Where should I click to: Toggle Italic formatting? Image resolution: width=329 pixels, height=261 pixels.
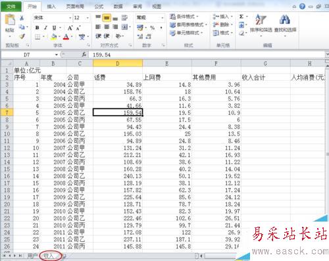[x=45, y=28]
